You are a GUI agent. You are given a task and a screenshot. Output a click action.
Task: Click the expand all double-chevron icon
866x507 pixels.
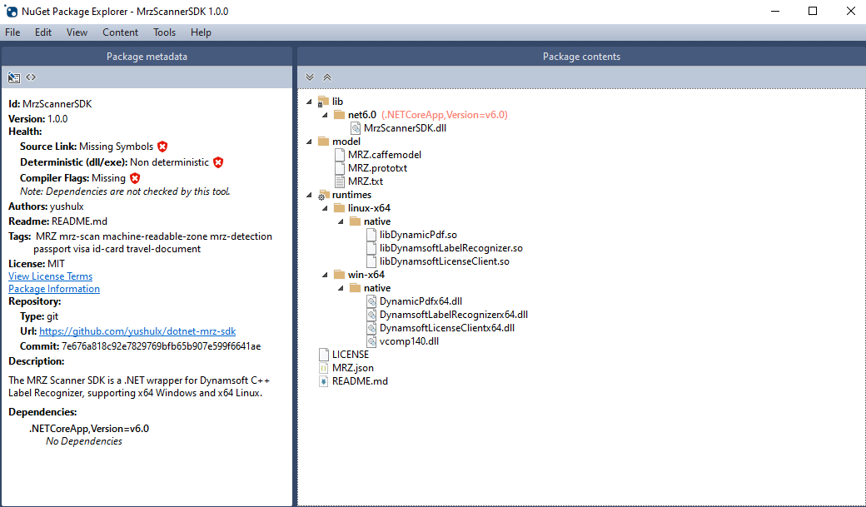coord(310,77)
